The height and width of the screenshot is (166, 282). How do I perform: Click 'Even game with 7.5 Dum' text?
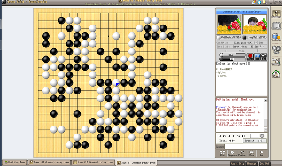coord(249,43)
